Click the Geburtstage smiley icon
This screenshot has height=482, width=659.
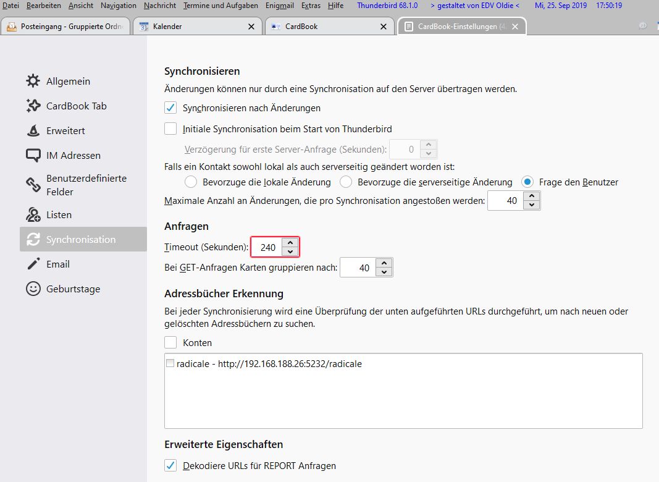pos(33,289)
